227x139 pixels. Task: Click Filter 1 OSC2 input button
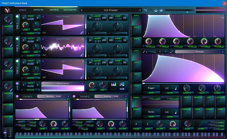click(31, 122)
